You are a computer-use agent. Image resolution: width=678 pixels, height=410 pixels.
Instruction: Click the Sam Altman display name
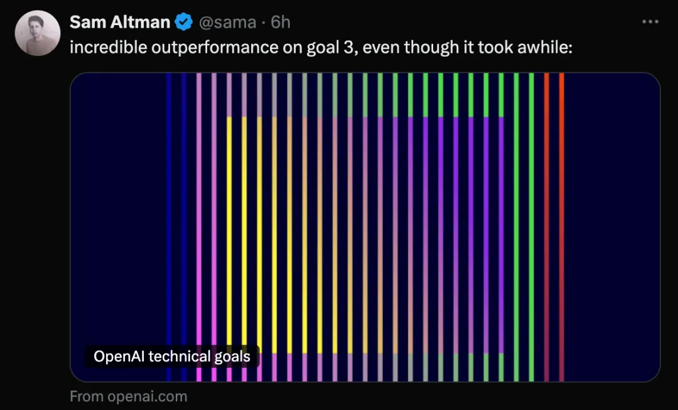click(x=120, y=22)
